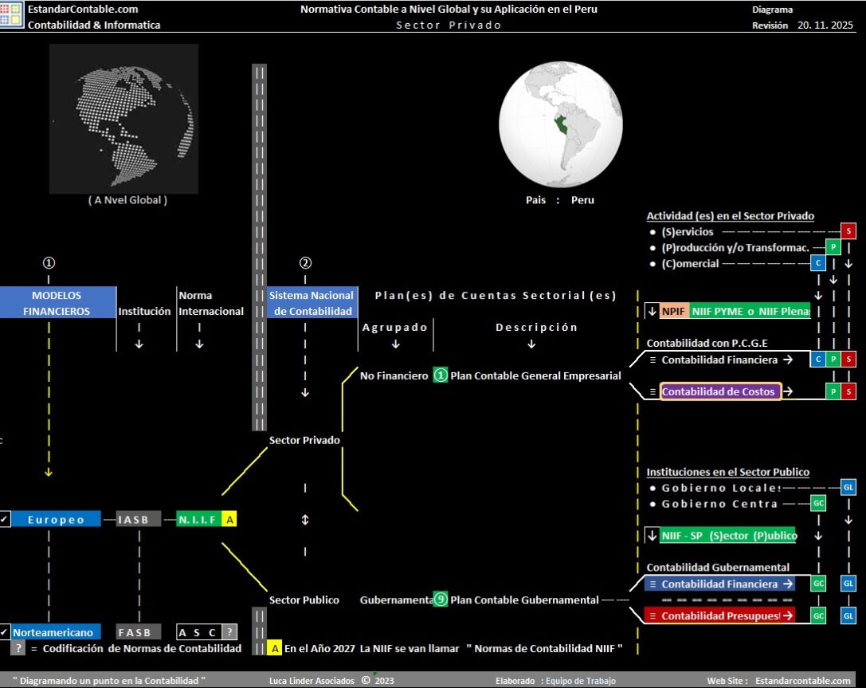
Task: Click the red S badge beside (S)ervicios
Action: coord(848,231)
